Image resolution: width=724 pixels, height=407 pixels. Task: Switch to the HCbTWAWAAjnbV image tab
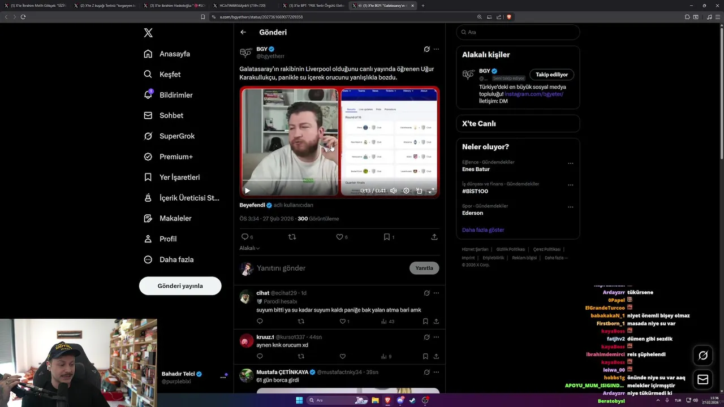point(243,6)
